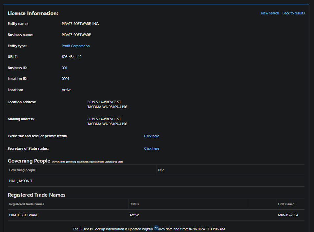Click the Mailing address street 6019 S LAWRENCE ST

[104, 119]
